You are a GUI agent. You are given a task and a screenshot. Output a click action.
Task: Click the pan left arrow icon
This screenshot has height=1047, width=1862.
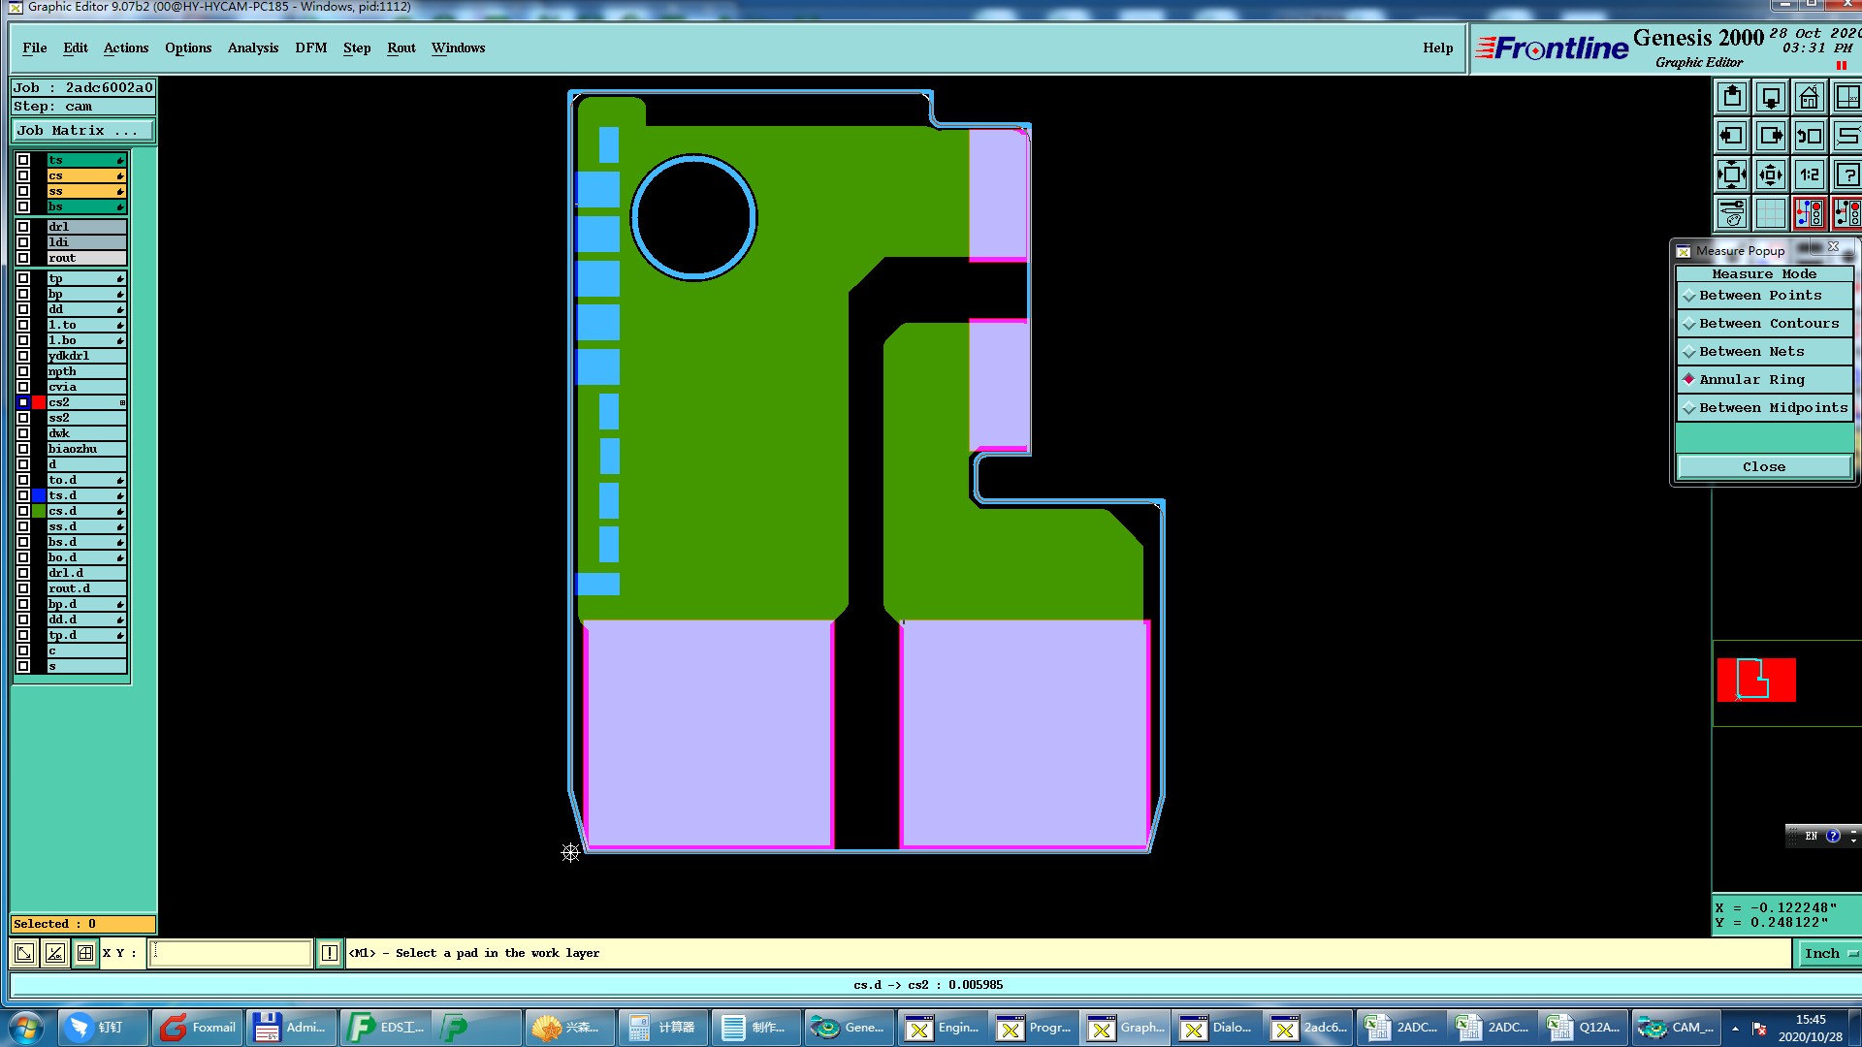[1732, 136]
